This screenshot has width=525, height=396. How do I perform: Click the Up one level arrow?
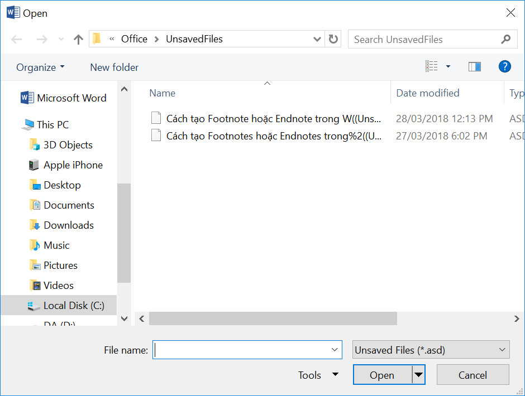78,40
